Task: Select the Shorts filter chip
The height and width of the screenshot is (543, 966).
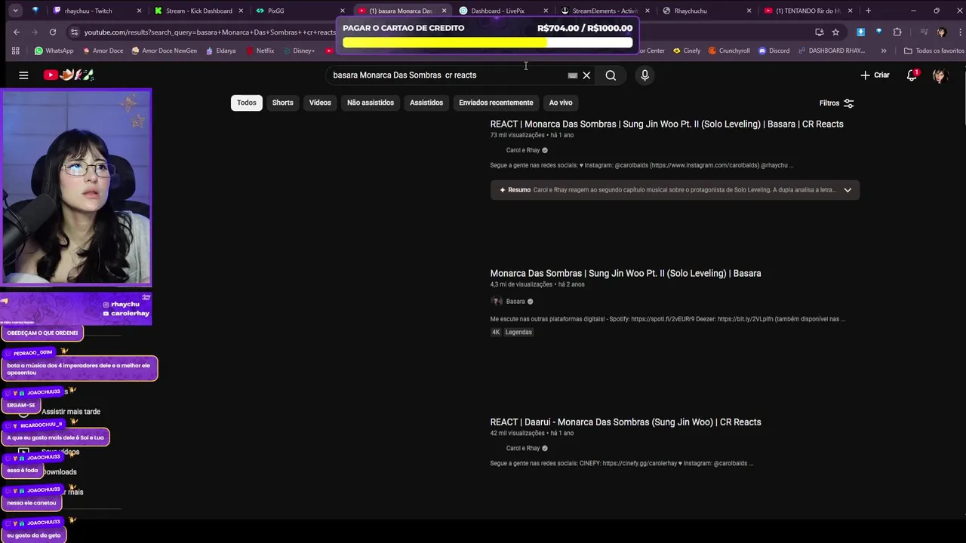Action: (x=283, y=103)
